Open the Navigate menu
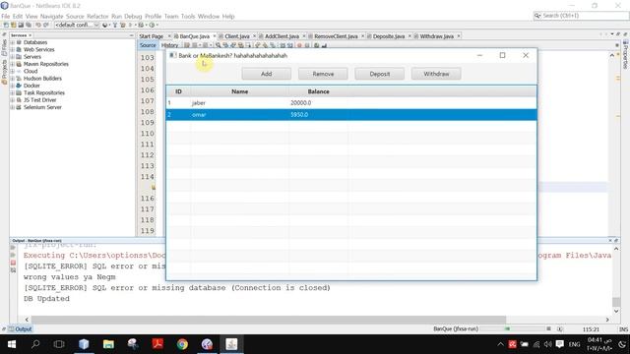The width and height of the screenshot is (630, 354). pyautogui.click(x=51, y=16)
